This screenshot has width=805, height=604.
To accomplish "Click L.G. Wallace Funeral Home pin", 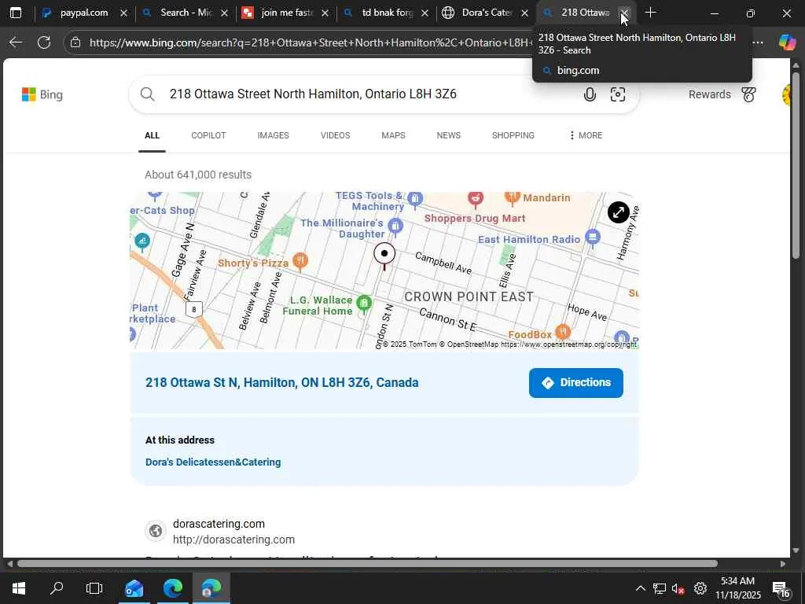I will (x=364, y=303).
